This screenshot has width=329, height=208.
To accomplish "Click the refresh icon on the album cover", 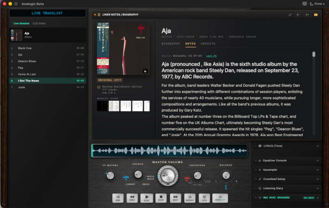I will (145, 71).
